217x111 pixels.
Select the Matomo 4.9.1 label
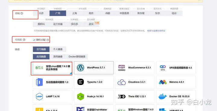pos(177,82)
